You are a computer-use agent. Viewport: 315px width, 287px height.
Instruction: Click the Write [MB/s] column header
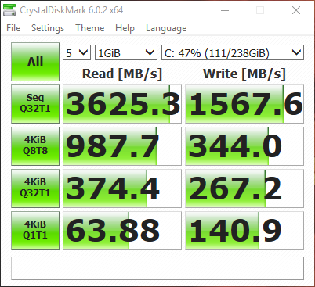point(244,74)
